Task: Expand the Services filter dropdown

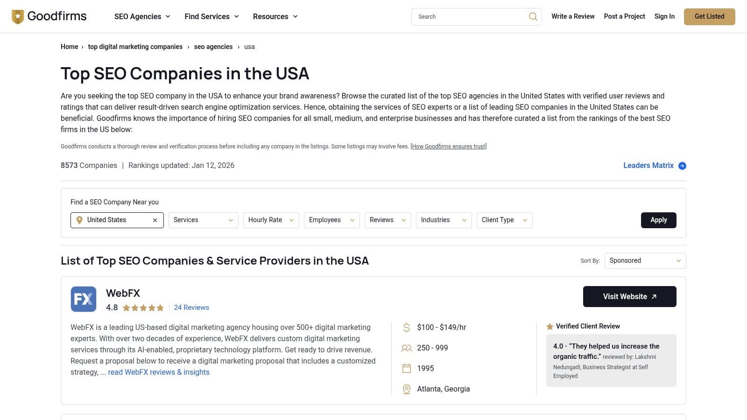Action: (203, 220)
